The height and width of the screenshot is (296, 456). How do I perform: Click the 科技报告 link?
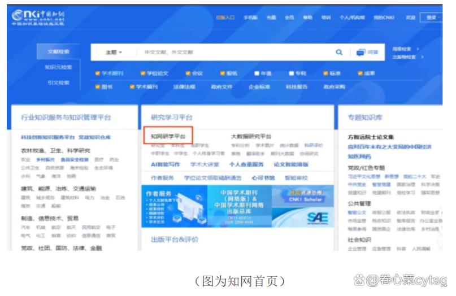pos(297,86)
